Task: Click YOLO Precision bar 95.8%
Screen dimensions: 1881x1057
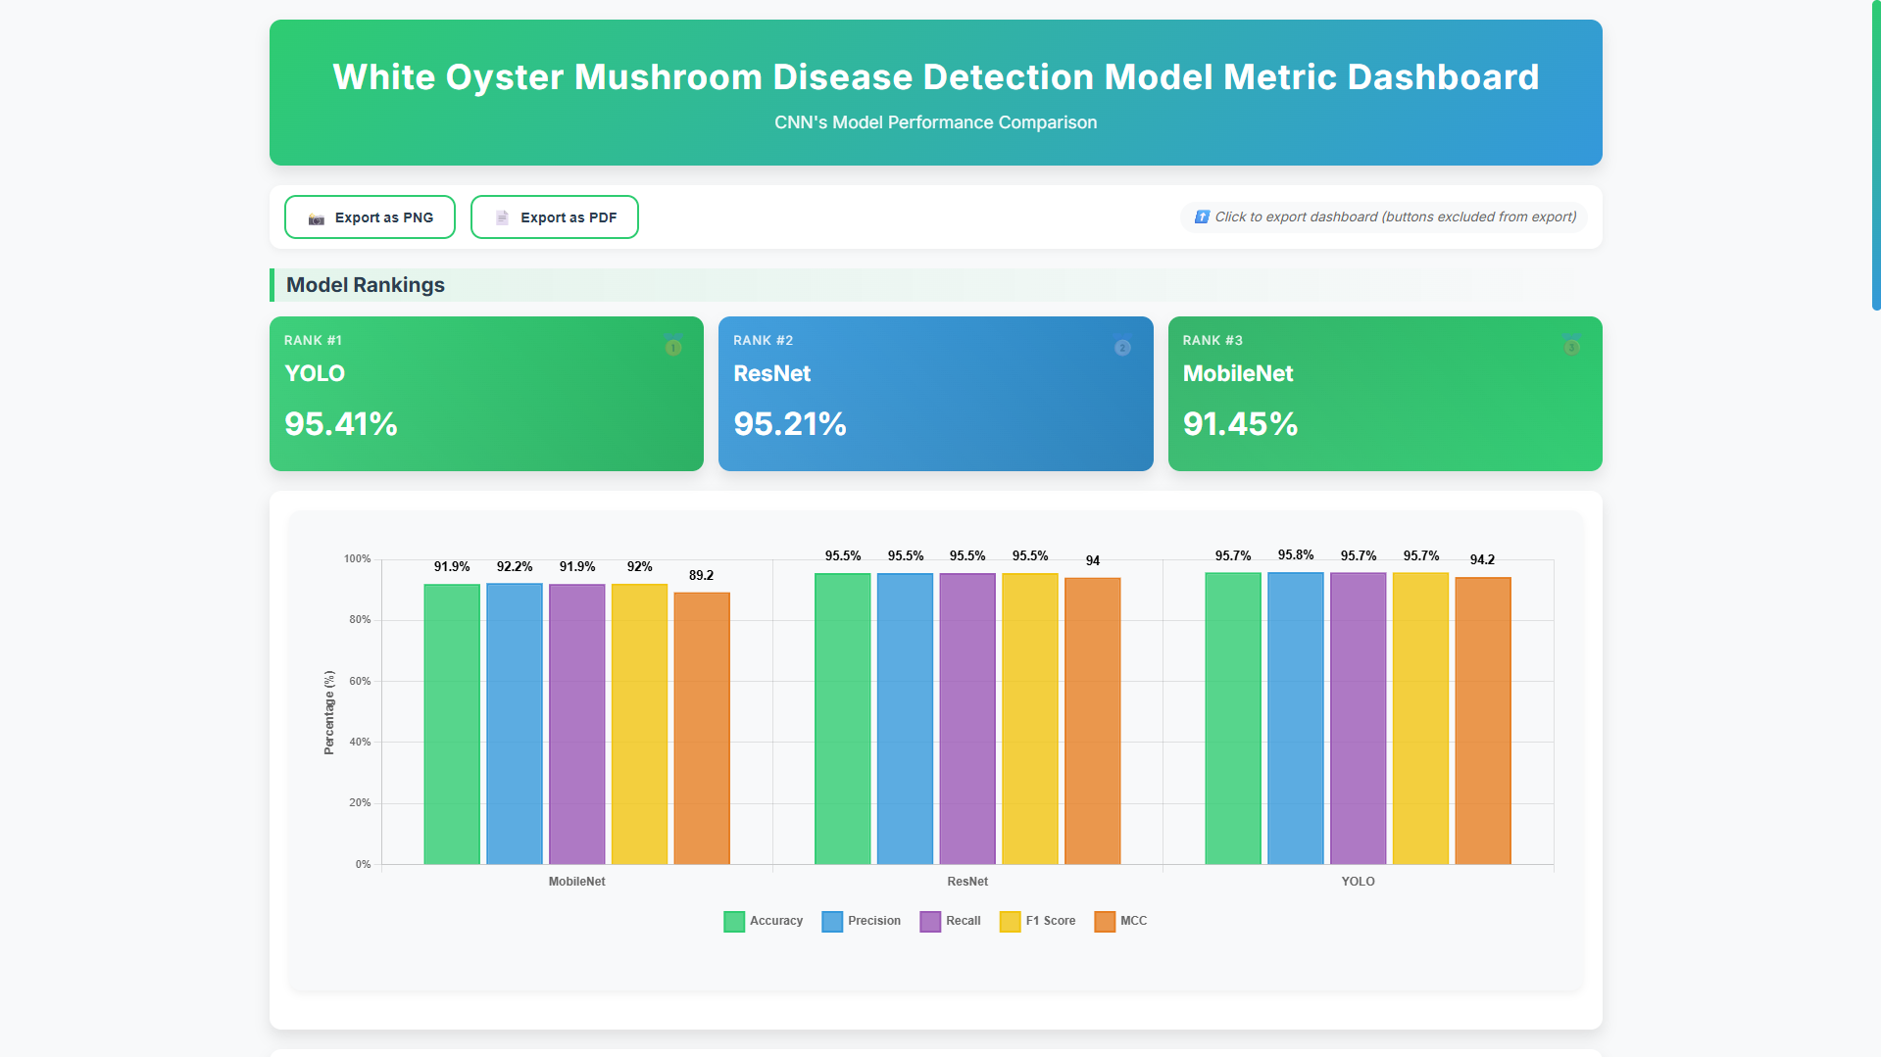Action: tap(1296, 718)
